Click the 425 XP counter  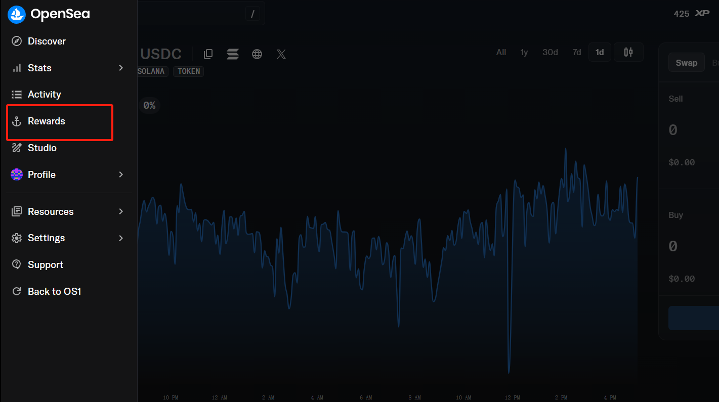pyautogui.click(x=692, y=14)
